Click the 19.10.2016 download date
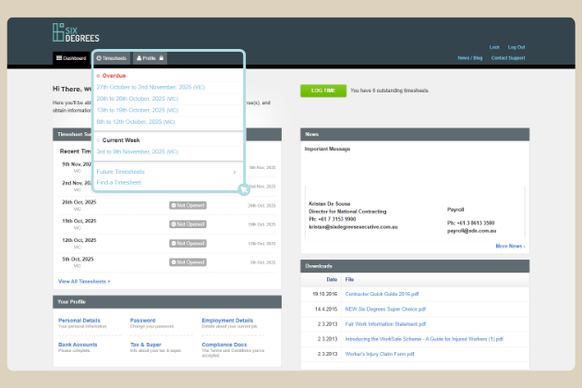 tap(325, 294)
